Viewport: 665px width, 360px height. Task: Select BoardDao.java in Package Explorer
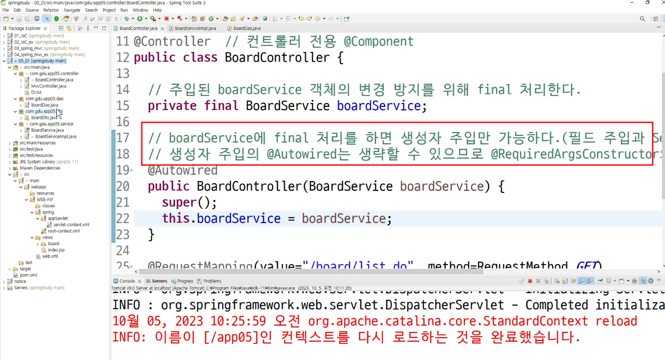[x=44, y=105]
